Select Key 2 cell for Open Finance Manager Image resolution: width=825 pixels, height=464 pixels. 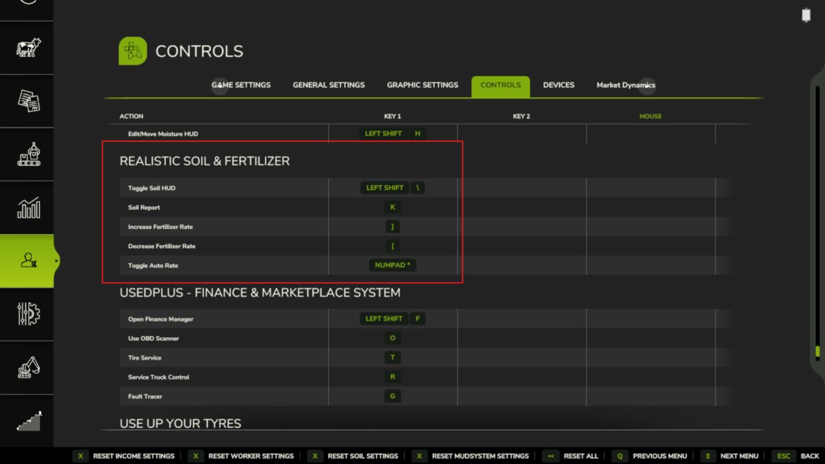point(521,319)
